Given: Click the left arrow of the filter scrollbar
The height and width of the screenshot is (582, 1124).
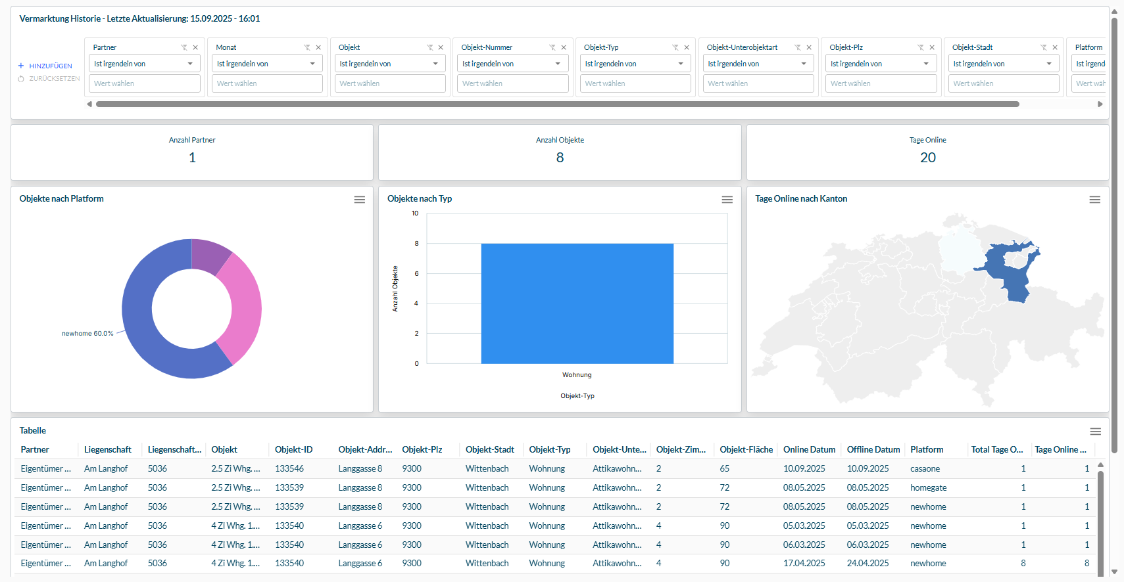Looking at the screenshot, I should point(89,104).
